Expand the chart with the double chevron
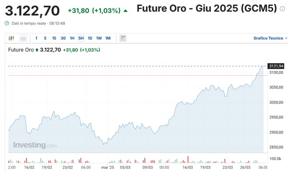 click(x=286, y=38)
